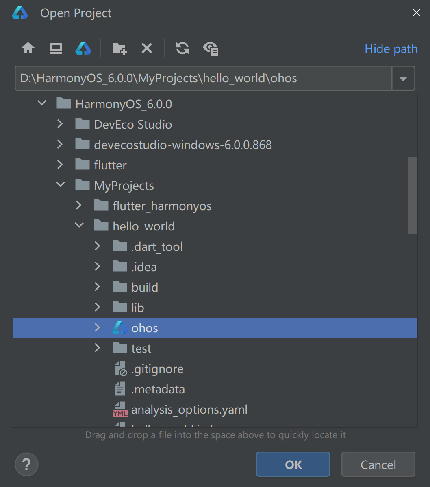This screenshot has width=430, height=487.
Task: Click the test folder icon
Action: (x=119, y=347)
